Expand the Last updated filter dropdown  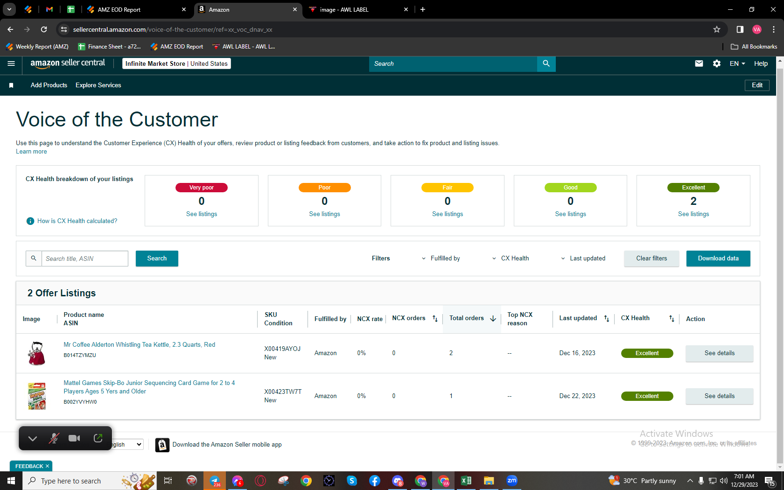[583, 259]
